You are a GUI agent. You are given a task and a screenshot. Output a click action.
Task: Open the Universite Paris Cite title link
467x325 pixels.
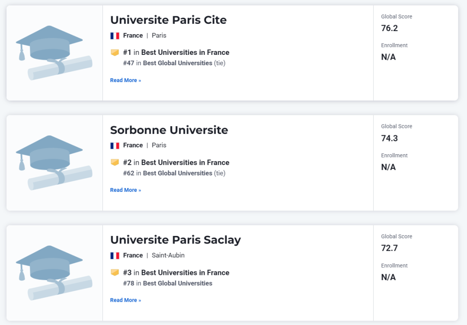point(168,20)
